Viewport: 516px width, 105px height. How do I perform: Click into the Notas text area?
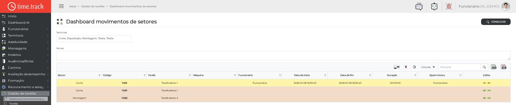283,56
